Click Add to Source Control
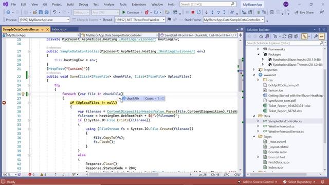The image size is (329, 185). [x=258, y=182]
